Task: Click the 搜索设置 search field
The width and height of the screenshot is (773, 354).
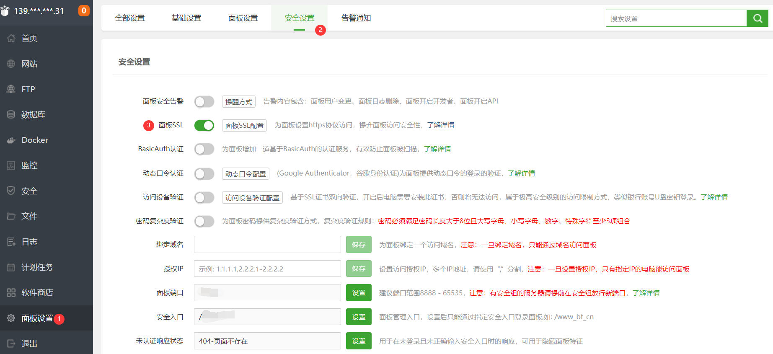Action: [x=676, y=18]
